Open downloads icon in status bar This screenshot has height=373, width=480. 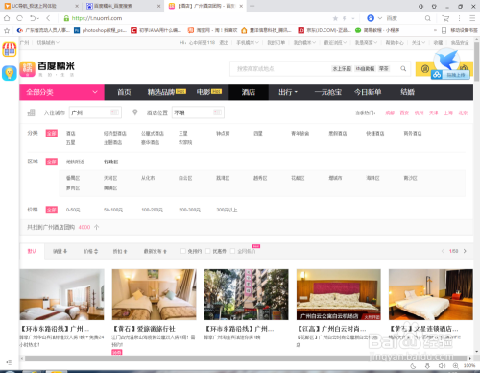point(427,365)
